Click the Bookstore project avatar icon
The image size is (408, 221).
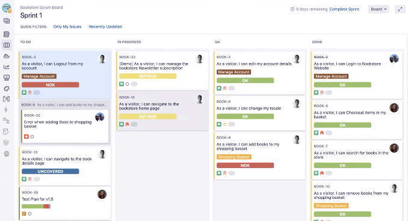click(x=7, y=8)
